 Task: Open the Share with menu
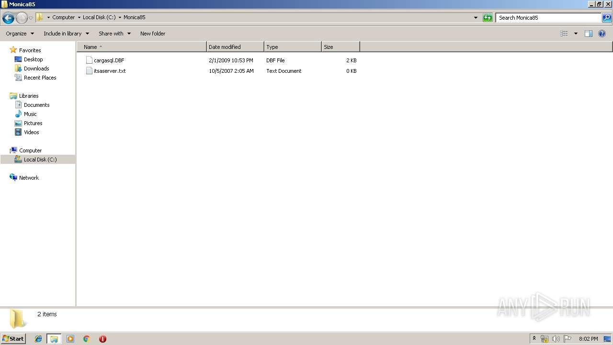pos(115,34)
